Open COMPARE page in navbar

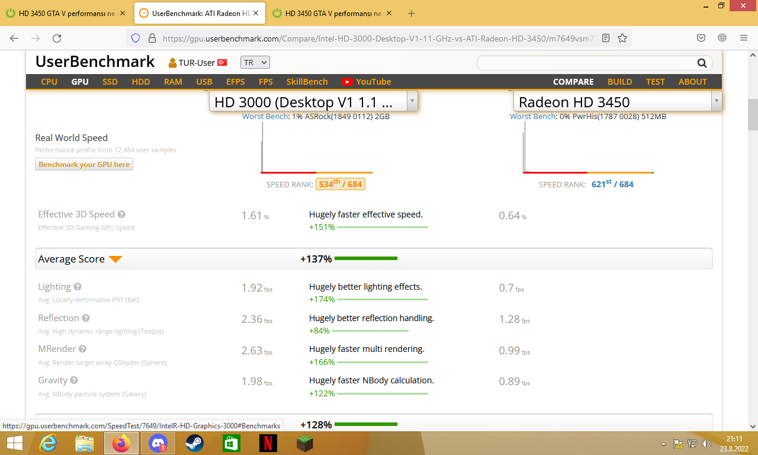pos(573,82)
